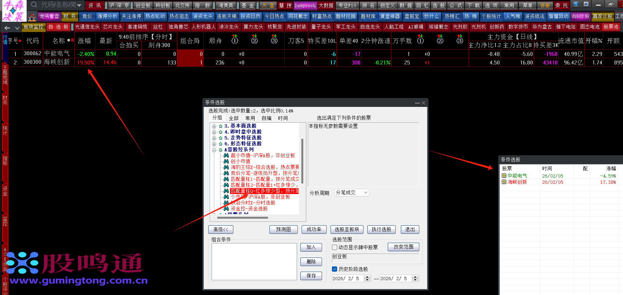
Task: Click house icon beside 5. 走势特征选股
Action: (x=220, y=138)
